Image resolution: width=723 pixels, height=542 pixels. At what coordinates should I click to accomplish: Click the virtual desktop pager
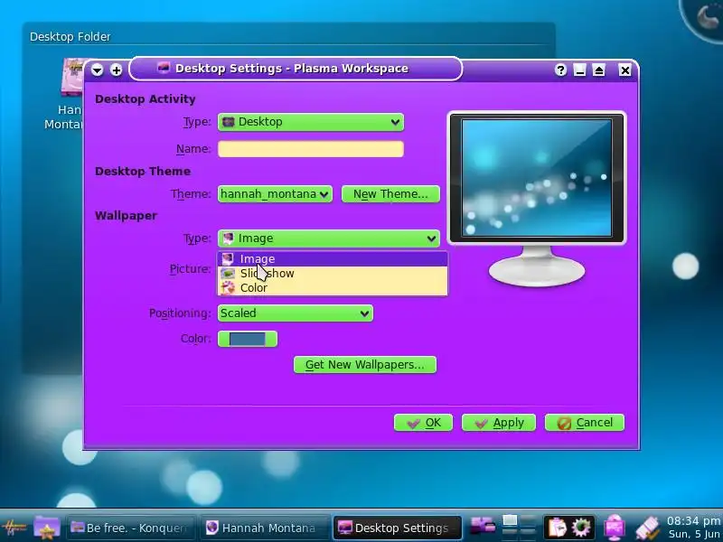[x=519, y=528]
